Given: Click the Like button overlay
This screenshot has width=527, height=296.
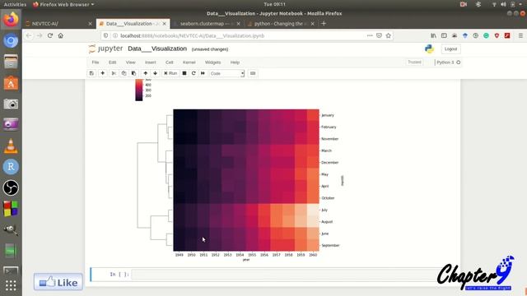Looking at the screenshot, I should pos(58,282).
